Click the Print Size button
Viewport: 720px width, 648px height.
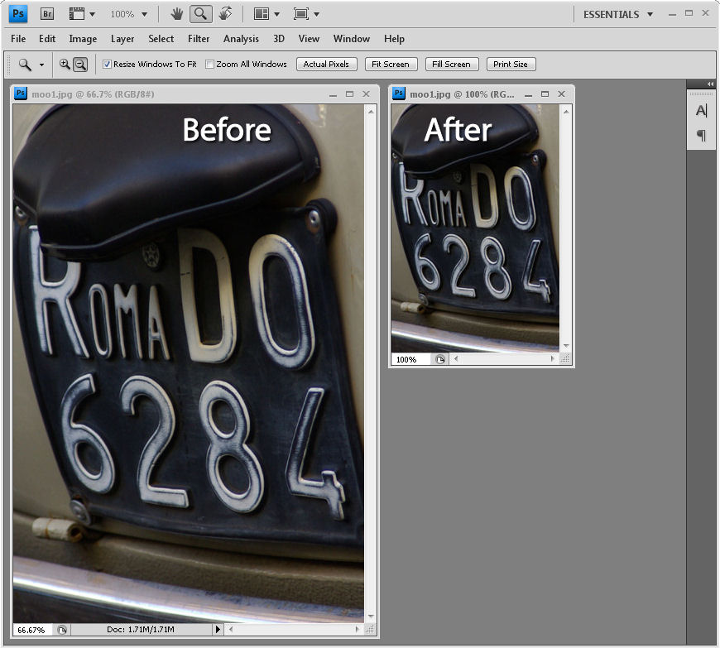511,65
